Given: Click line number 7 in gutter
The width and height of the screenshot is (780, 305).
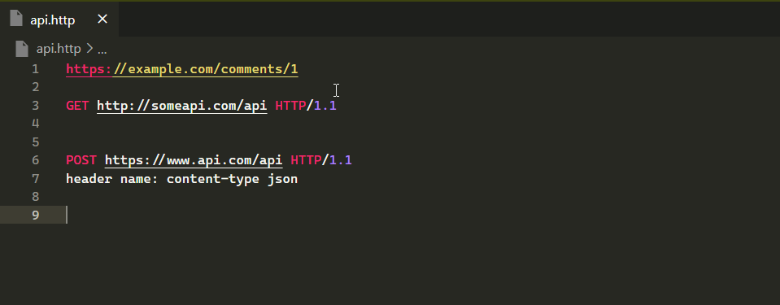Looking at the screenshot, I should (35, 179).
